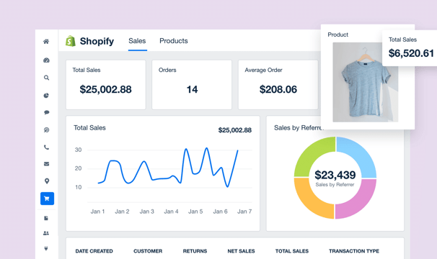Open the pie chart analytics icon
The width and height of the screenshot is (437, 259).
[46, 96]
